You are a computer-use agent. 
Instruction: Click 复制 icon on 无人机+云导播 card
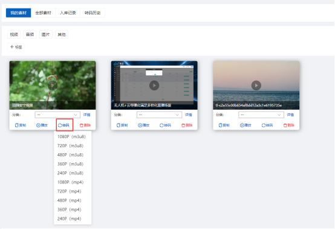coord(122,125)
